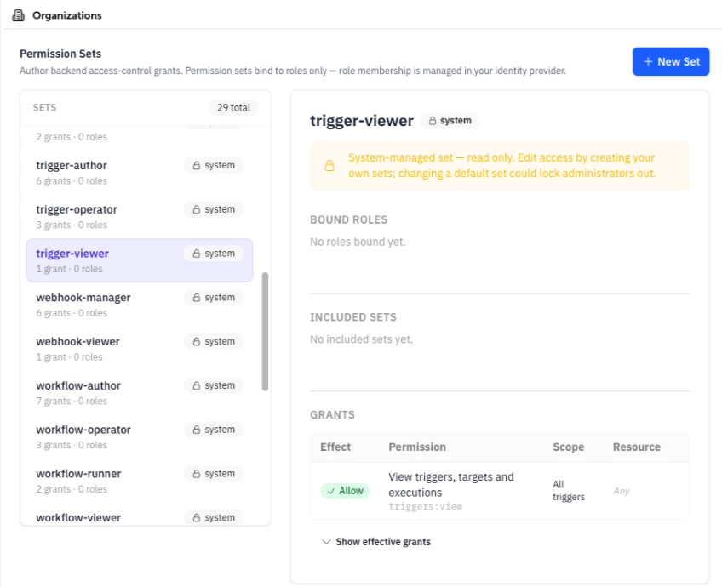
Task: Click the Permission column header
Action: pos(417,447)
